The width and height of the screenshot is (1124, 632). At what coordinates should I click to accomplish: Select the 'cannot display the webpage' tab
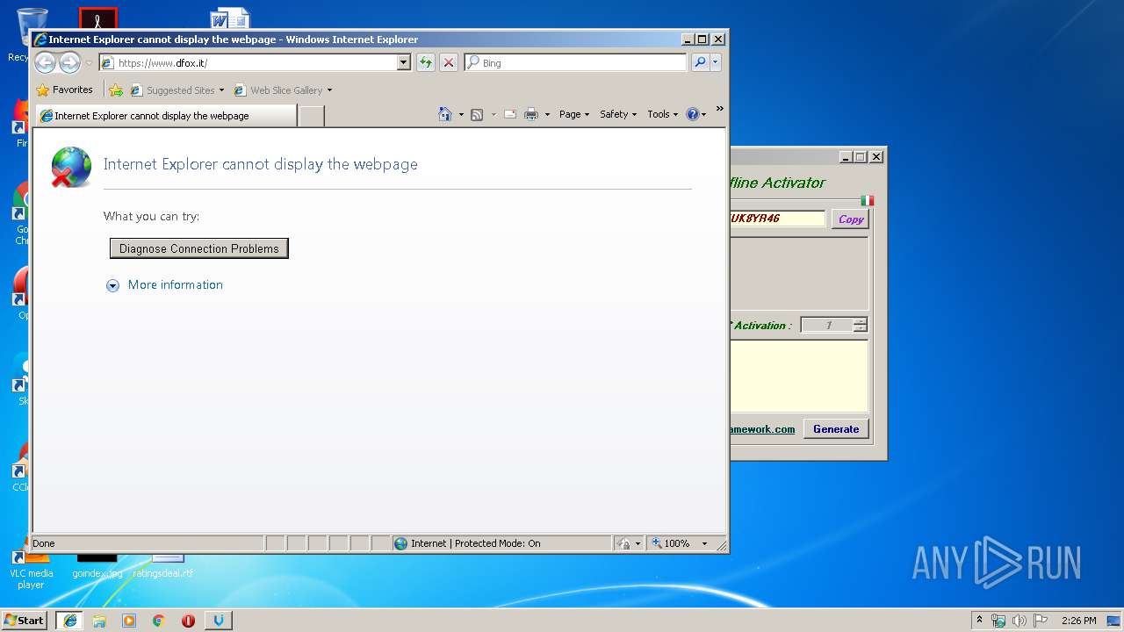click(x=165, y=116)
